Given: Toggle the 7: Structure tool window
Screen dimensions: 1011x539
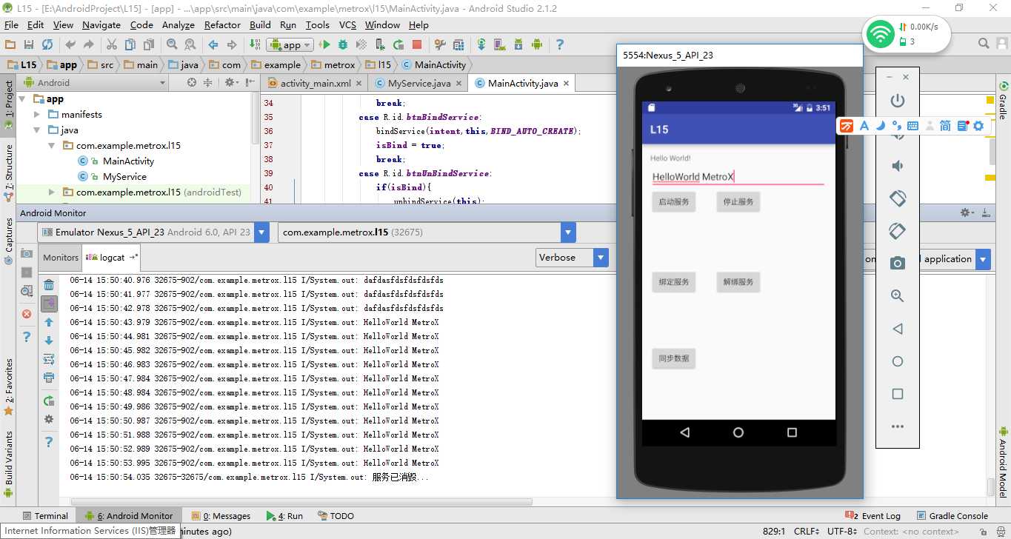Looking at the screenshot, I should coord(8,173).
